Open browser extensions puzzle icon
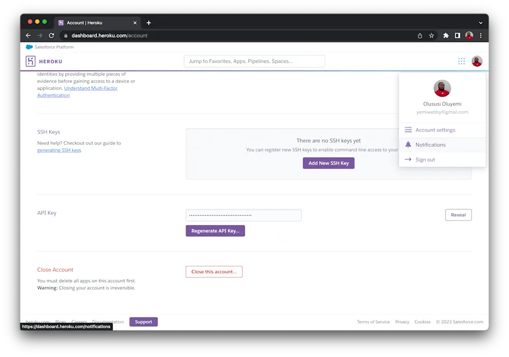Screen dimensions: 509x357 click(446, 36)
